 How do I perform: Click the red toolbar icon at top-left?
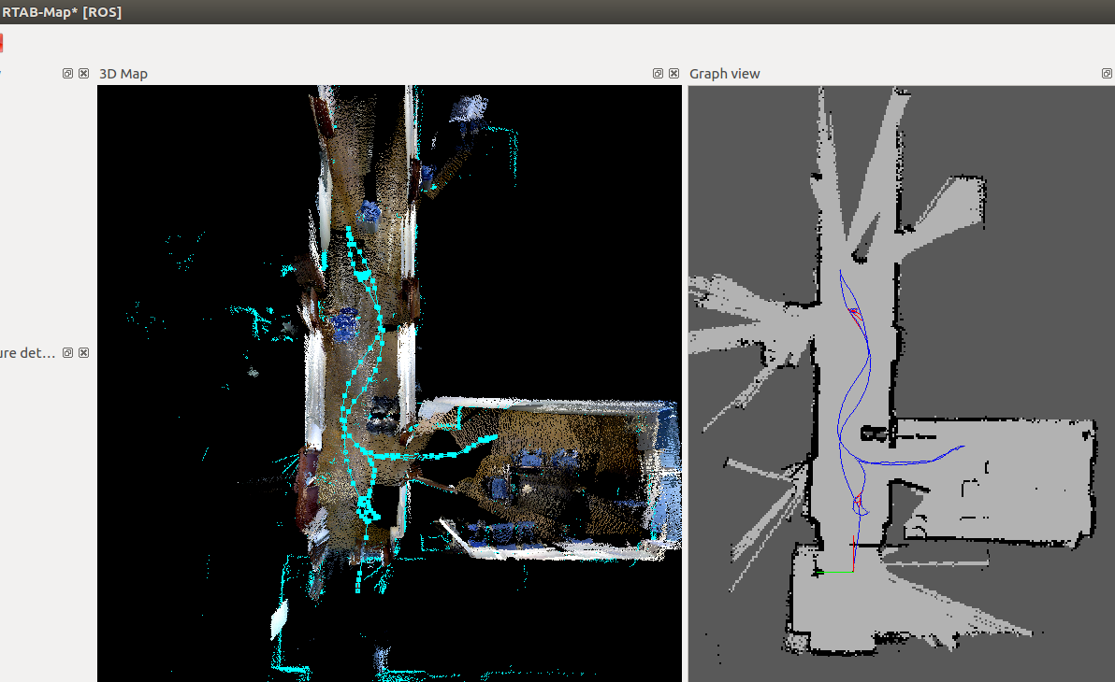click(2, 43)
